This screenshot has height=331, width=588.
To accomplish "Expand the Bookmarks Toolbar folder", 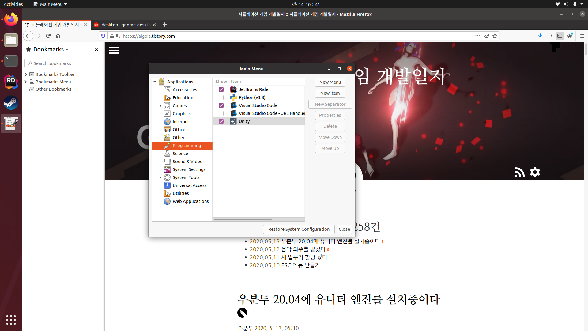I will click(x=26, y=74).
